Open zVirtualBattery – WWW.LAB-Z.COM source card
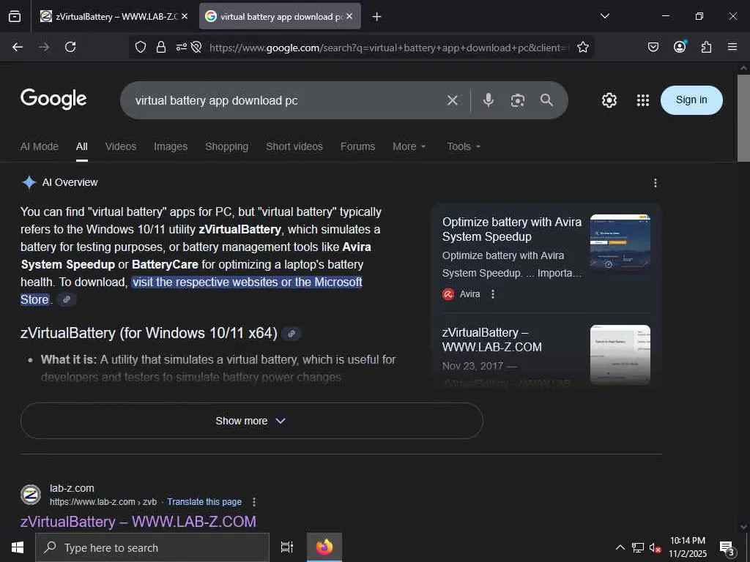 pos(491,340)
